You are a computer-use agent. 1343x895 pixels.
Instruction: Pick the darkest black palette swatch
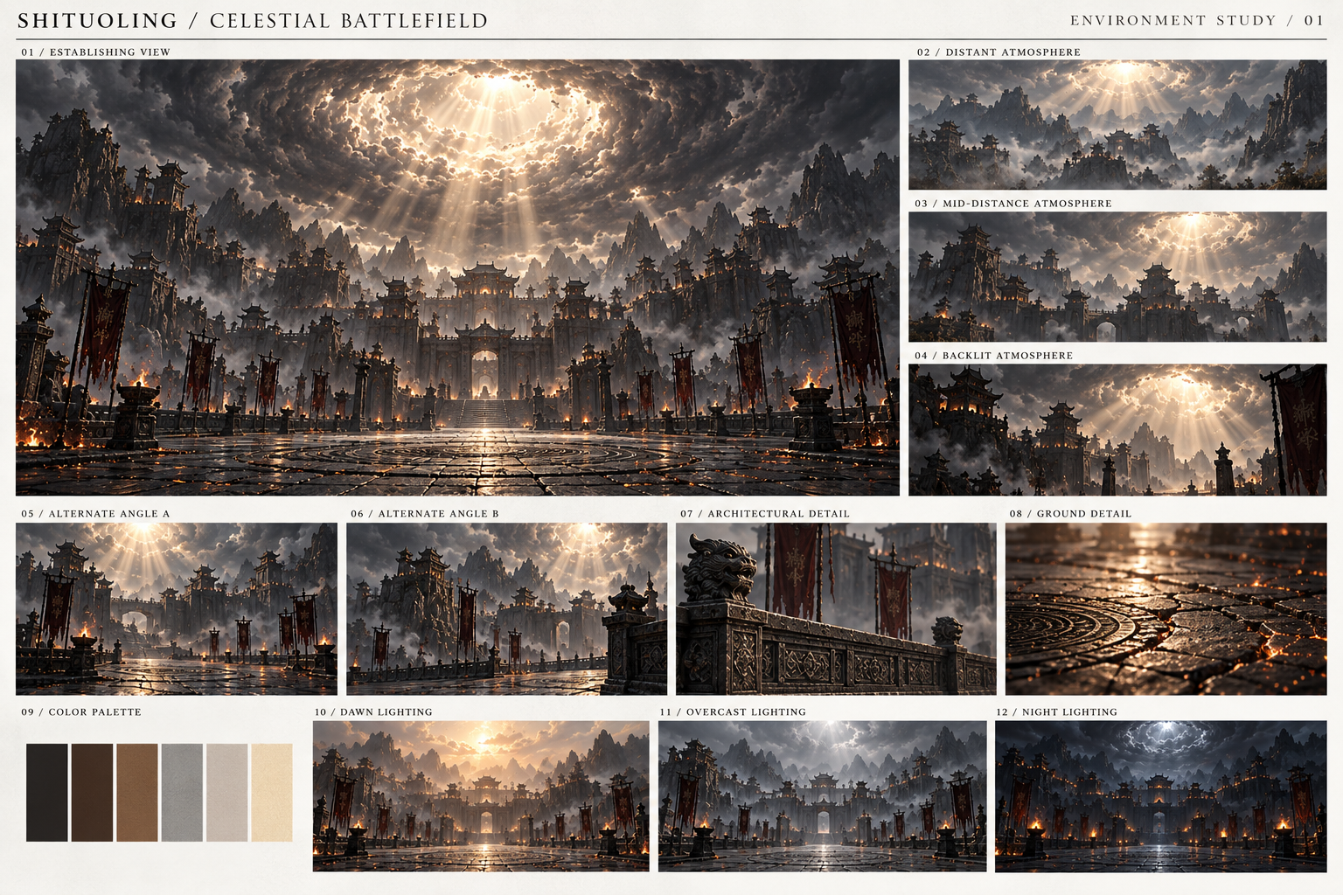coord(47,793)
